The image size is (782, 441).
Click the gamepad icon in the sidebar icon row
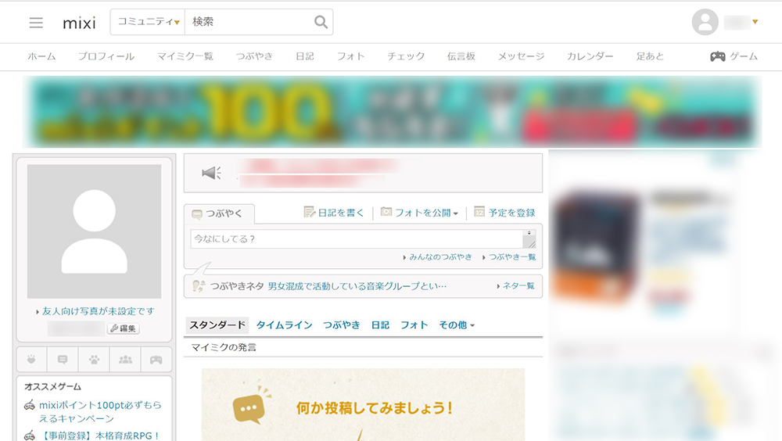pos(156,360)
